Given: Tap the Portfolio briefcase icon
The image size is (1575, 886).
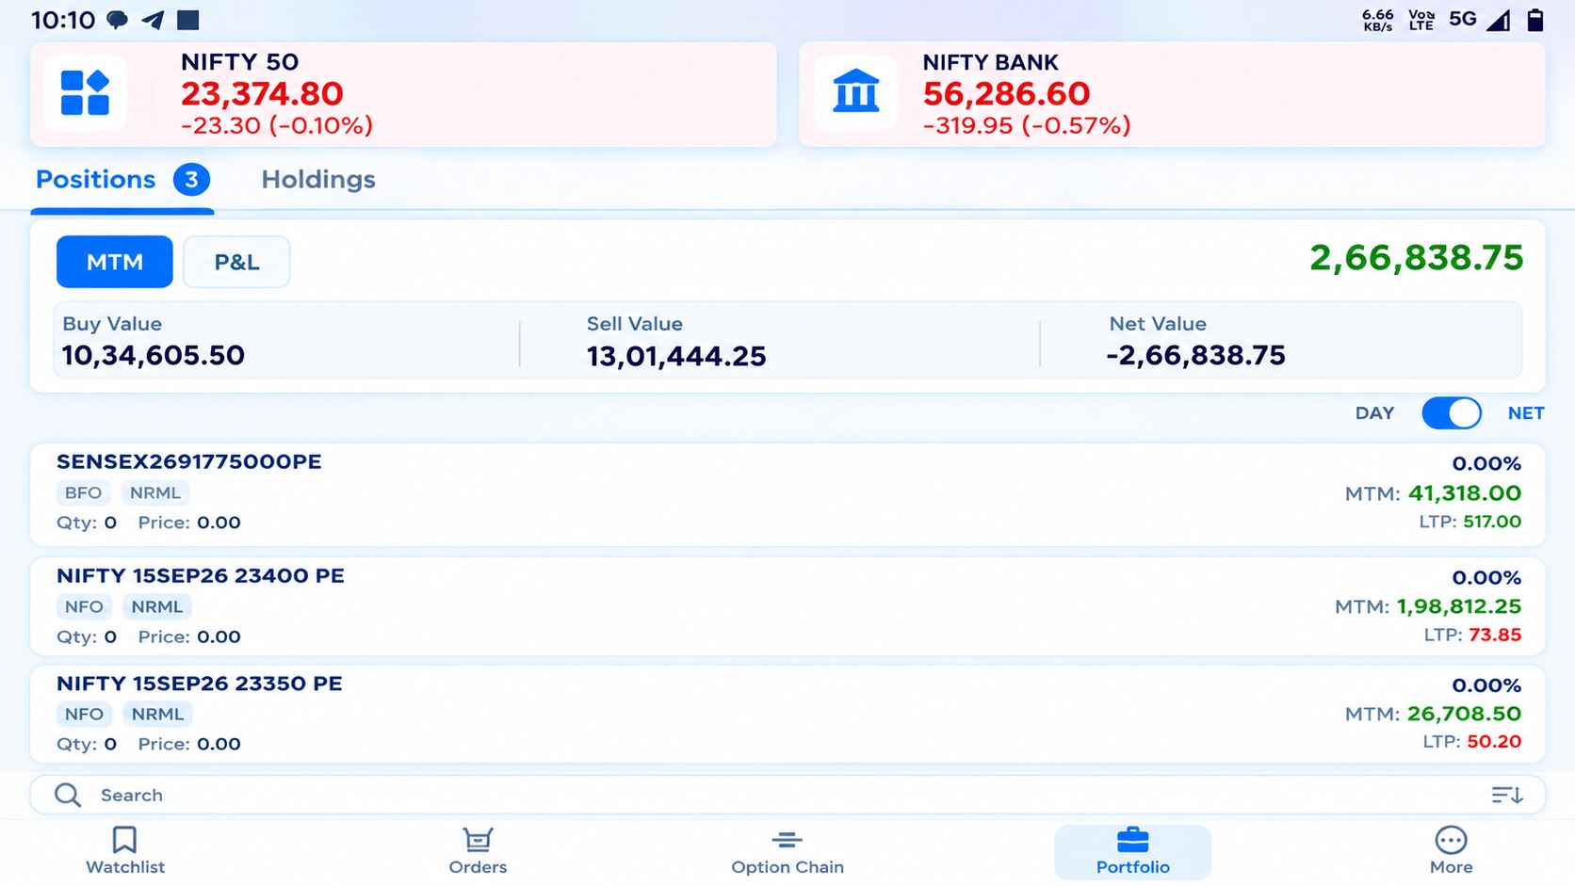Looking at the screenshot, I should coord(1132,839).
